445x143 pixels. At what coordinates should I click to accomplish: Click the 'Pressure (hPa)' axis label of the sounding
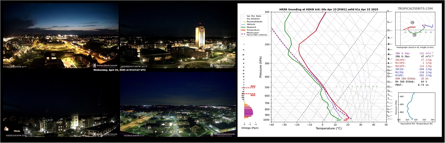coord(260,67)
